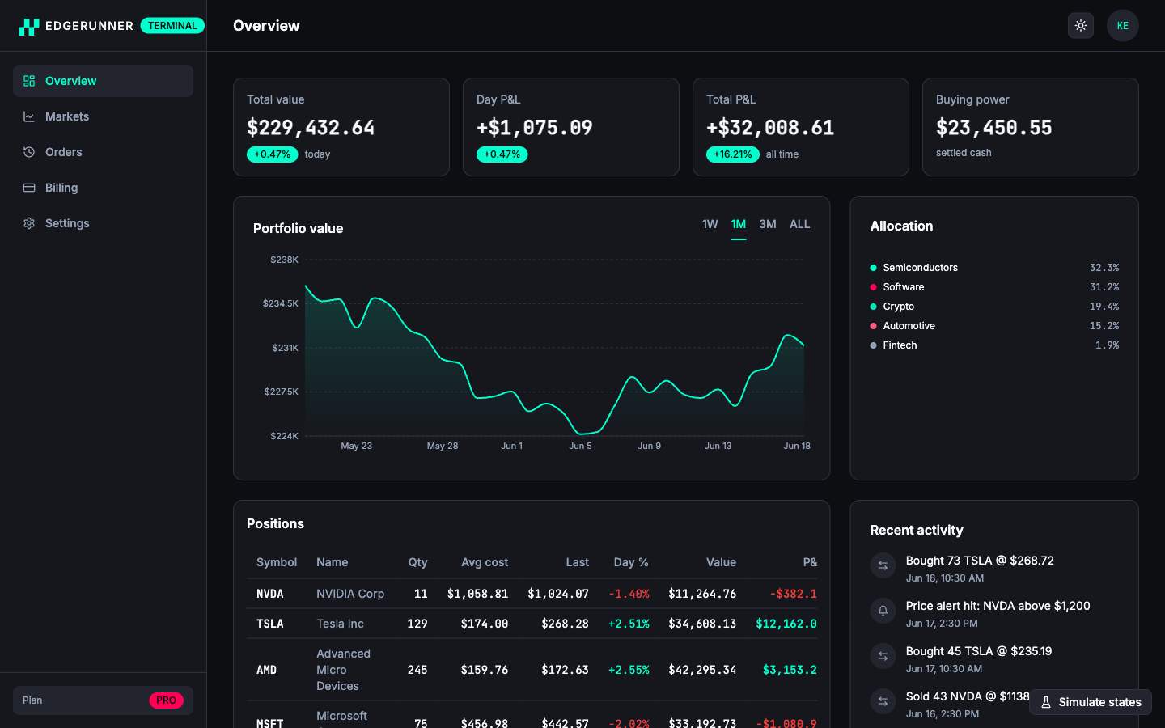1165x728 pixels.
Task: Click the Last column header
Action: pyautogui.click(x=578, y=562)
